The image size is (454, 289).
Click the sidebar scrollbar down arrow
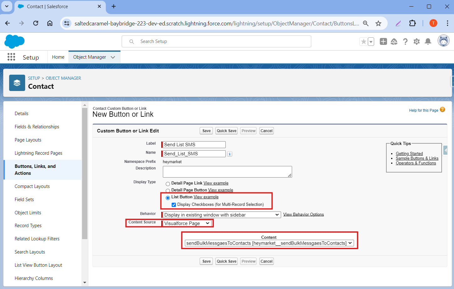pyautogui.click(x=85, y=282)
